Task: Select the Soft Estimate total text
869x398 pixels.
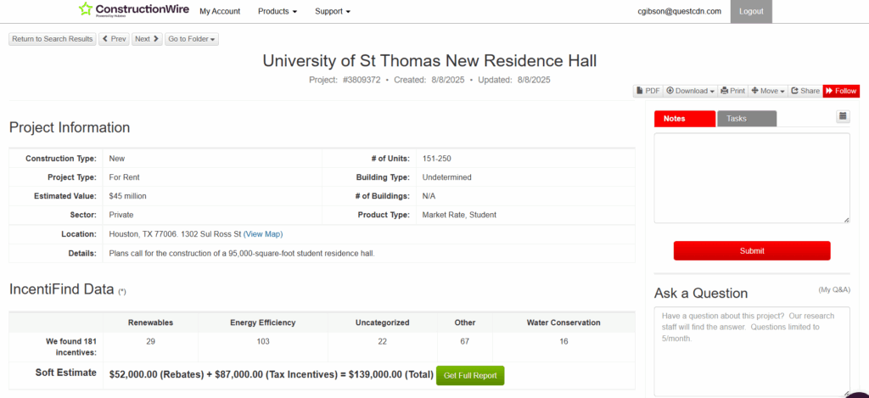Action: [272, 375]
